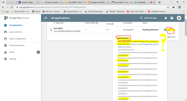Screen dimensions: 187x101
Task: Click the Active installs help icon
Action: point(97,23)
